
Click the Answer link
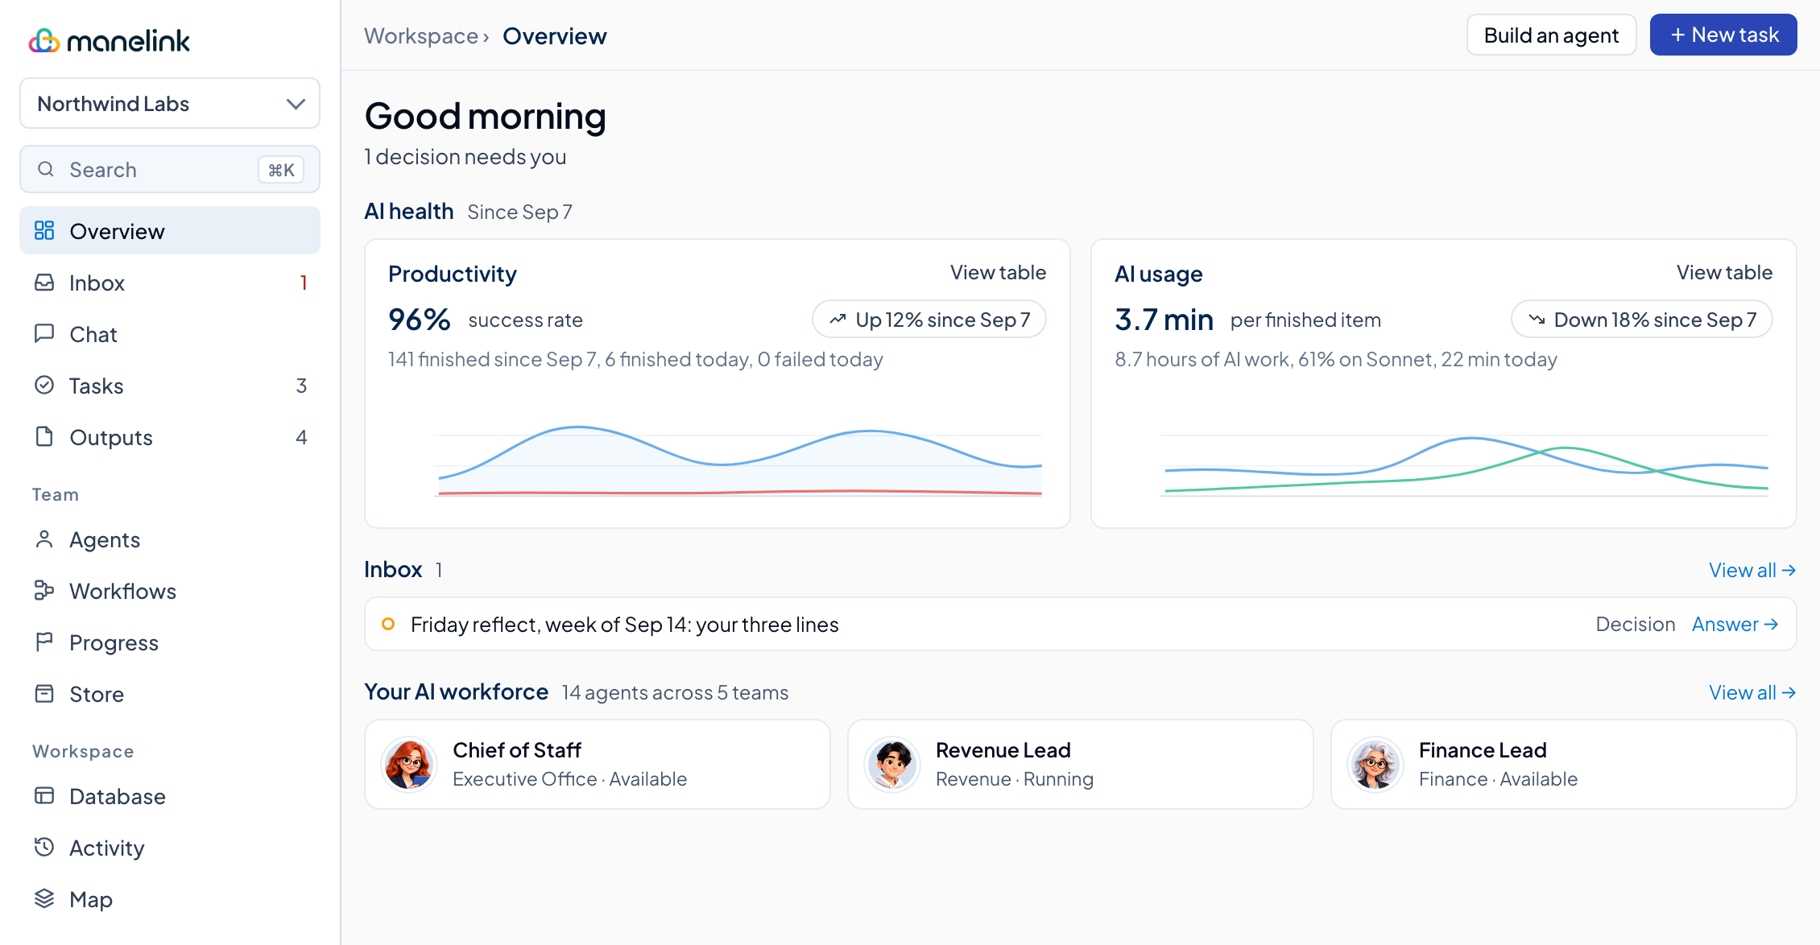pos(1735,624)
